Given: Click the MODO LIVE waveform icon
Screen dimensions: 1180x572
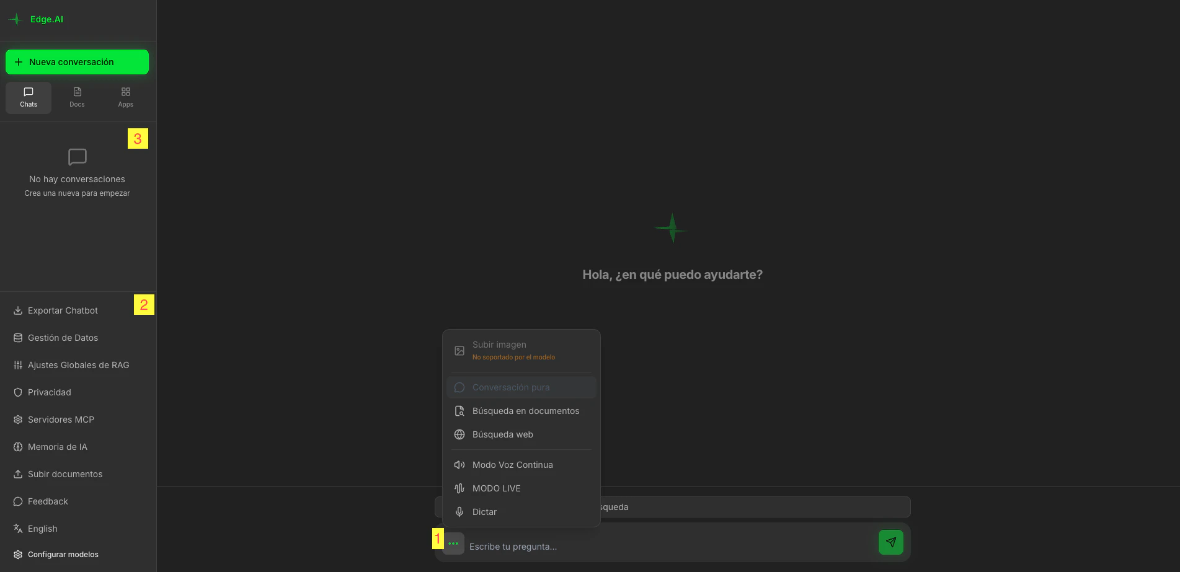Looking at the screenshot, I should pyautogui.click(x=459, y=488).
